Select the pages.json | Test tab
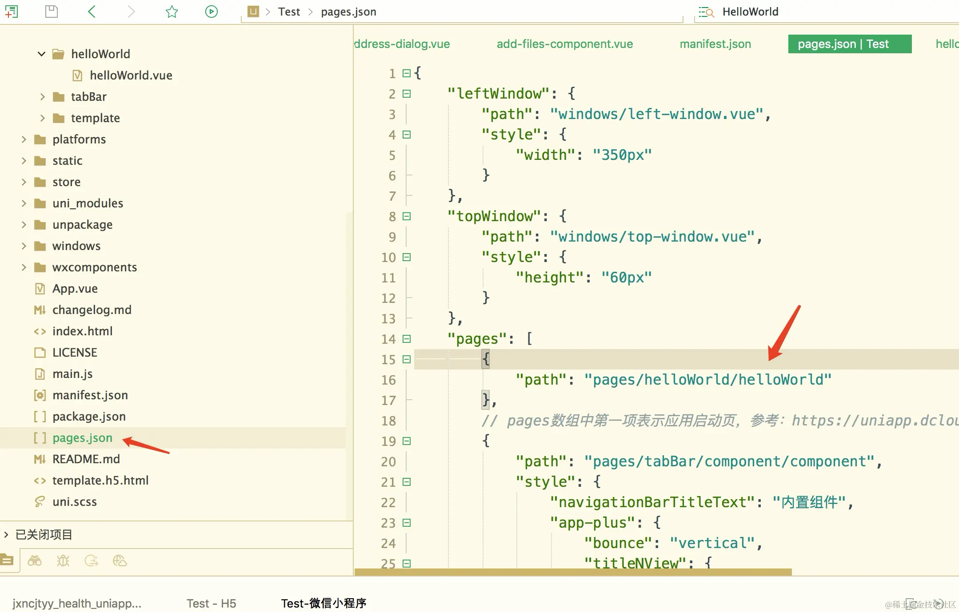 (850, 44)
